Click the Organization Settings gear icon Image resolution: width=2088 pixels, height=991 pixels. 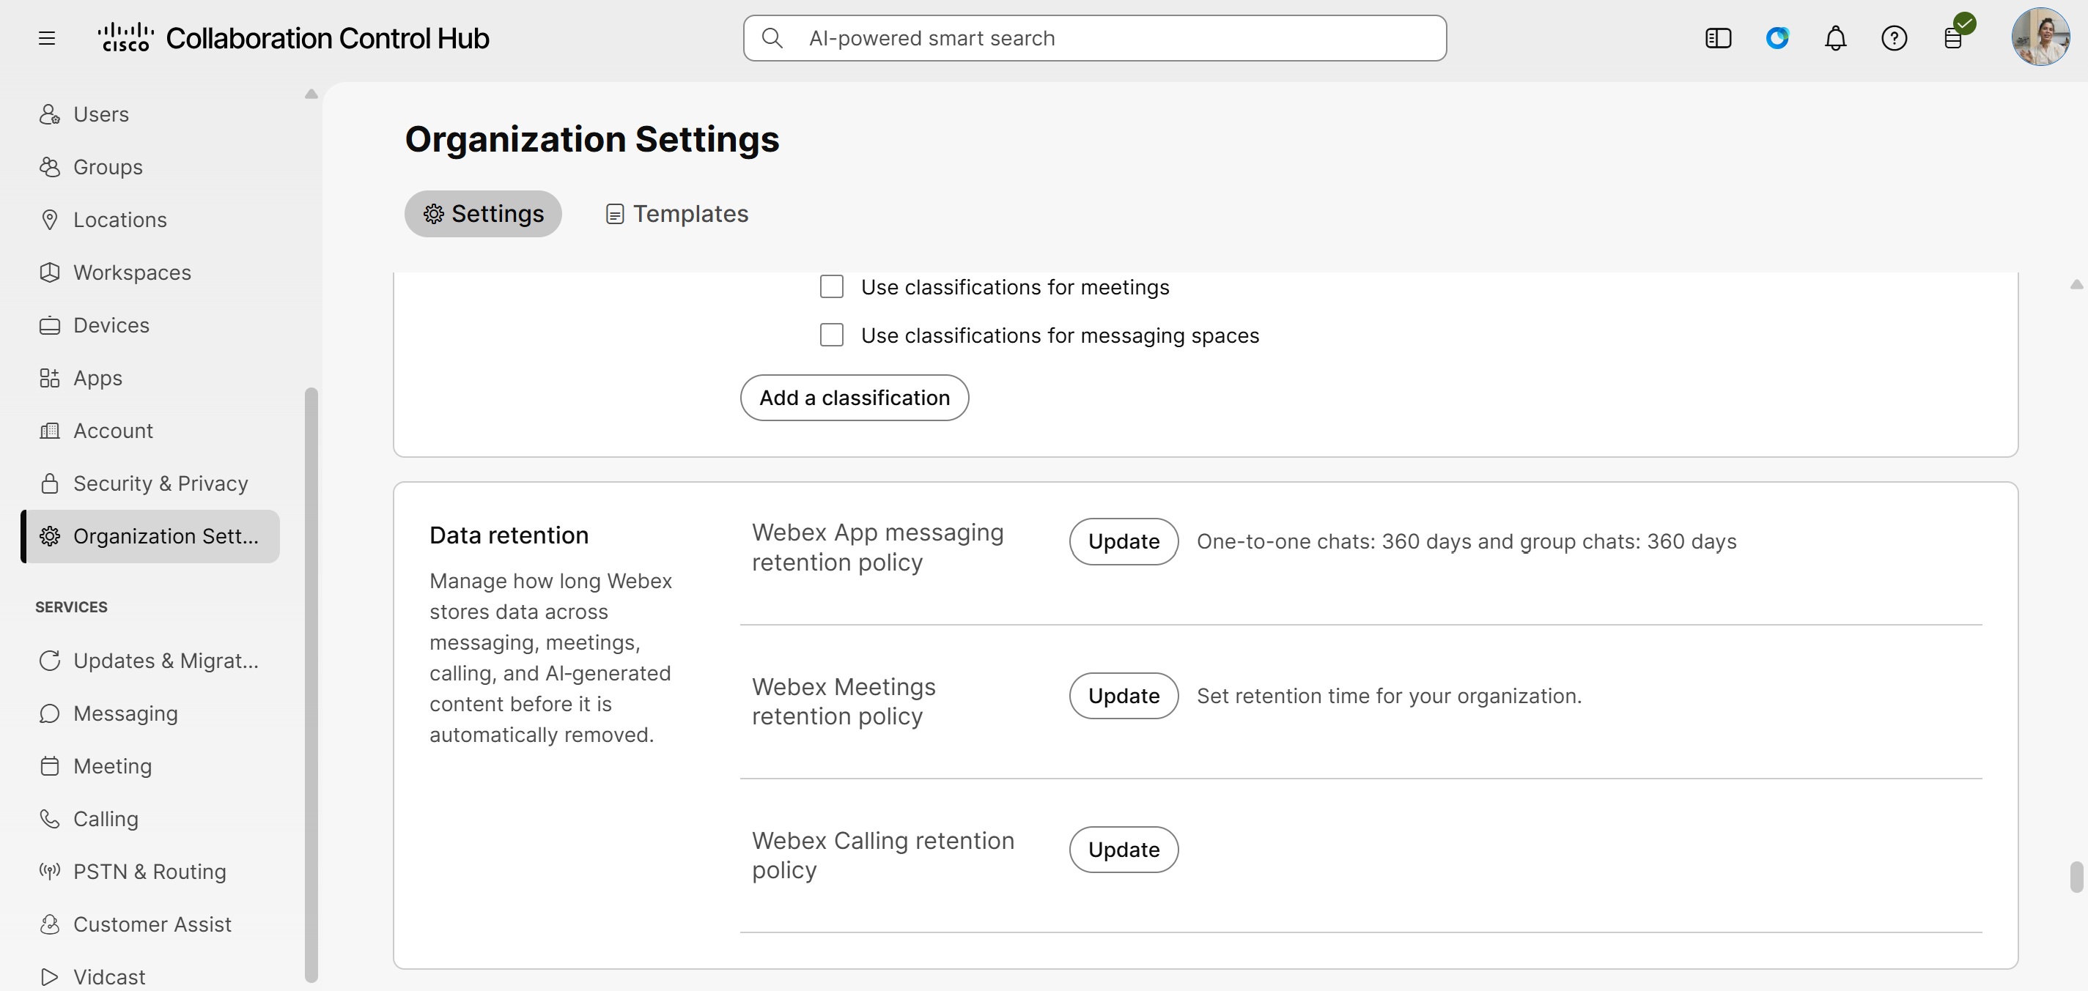click(49, 535)
